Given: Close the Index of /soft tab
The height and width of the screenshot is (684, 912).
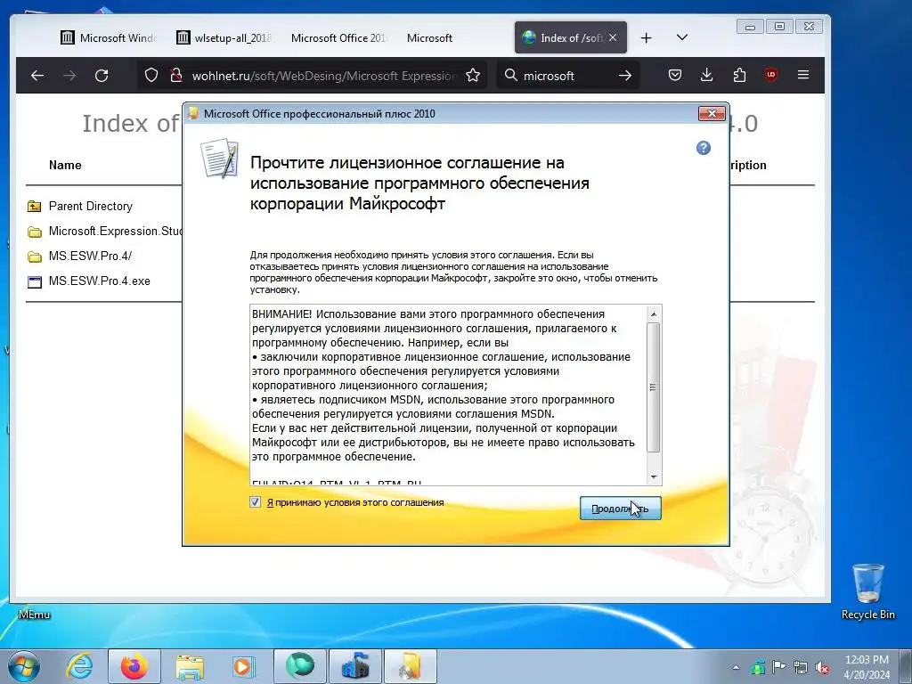Looking at the screenshot, I should coord(613,37).
